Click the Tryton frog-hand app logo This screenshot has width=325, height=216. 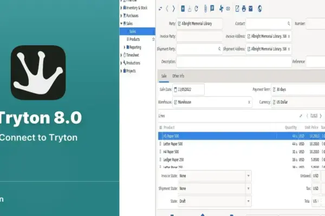38,72
